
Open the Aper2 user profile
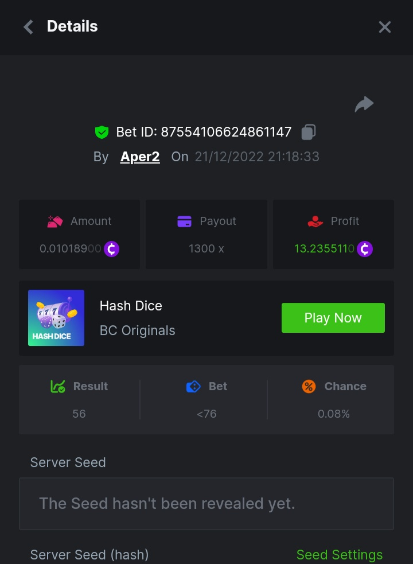pyautogui.click(x=140, y=157)
